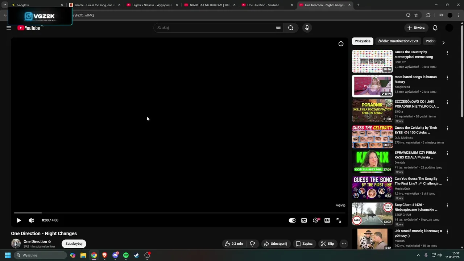Screen dimensions: 464x261
Task: Open Chrome extensions puzzle icon
Action: click(x=428, y=15)
